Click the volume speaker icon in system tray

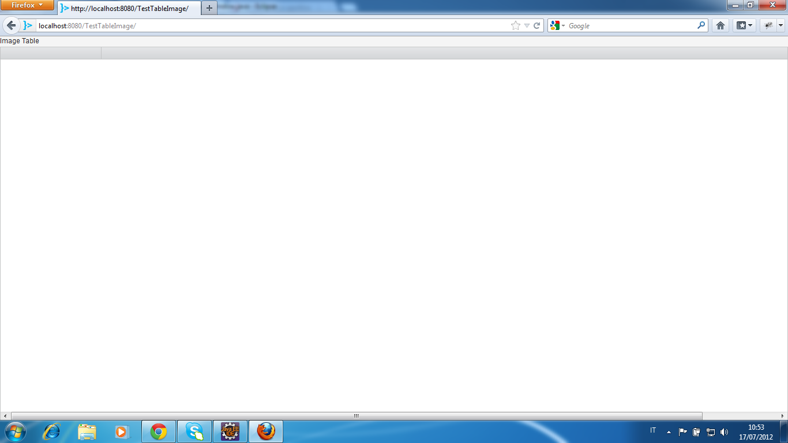pos(725,431)
